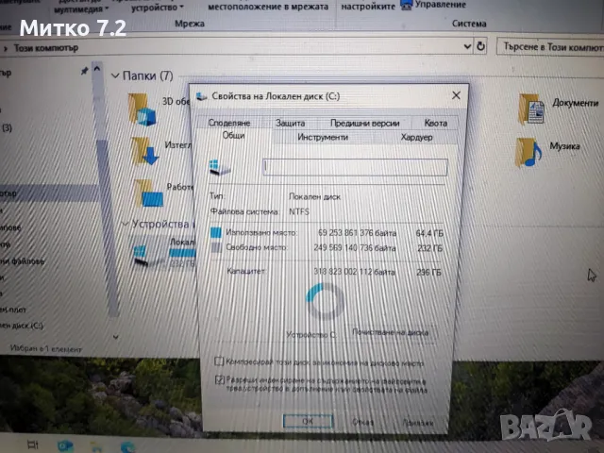Click the настройките ribbon button
Screen dimensions: 604x453
pos(368,7)
